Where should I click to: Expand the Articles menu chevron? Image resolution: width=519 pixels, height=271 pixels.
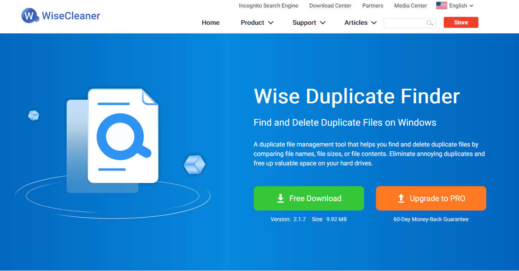374,23
